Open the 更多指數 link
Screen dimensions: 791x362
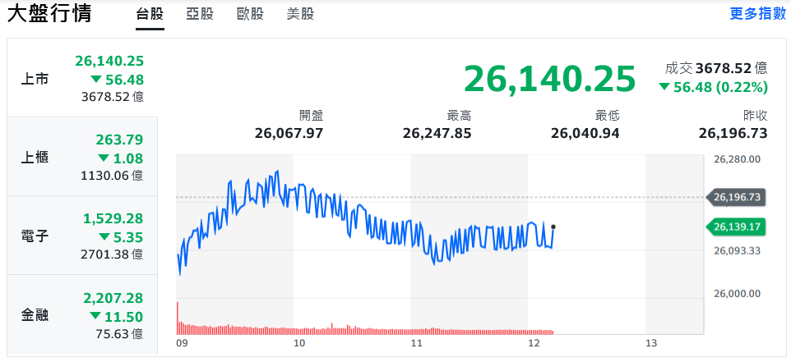757,14
